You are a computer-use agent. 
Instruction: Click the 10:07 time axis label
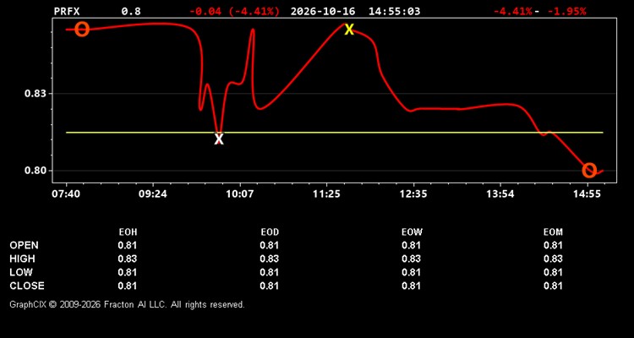pyautogui.click(x=240, y=194)
